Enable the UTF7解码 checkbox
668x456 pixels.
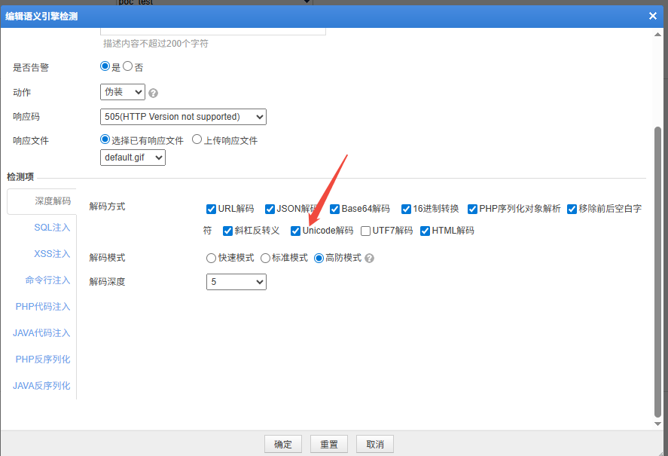(x=366, y=231)
